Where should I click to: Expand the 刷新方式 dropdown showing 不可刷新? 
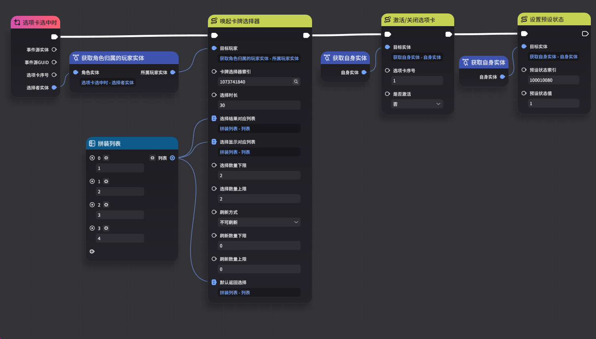coord(259,222)
